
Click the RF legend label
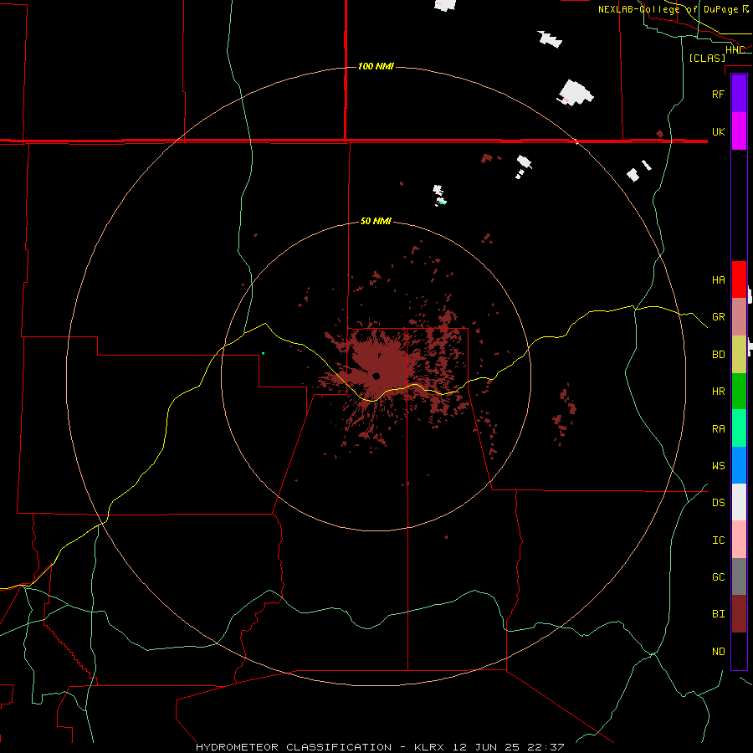[718, 94]
